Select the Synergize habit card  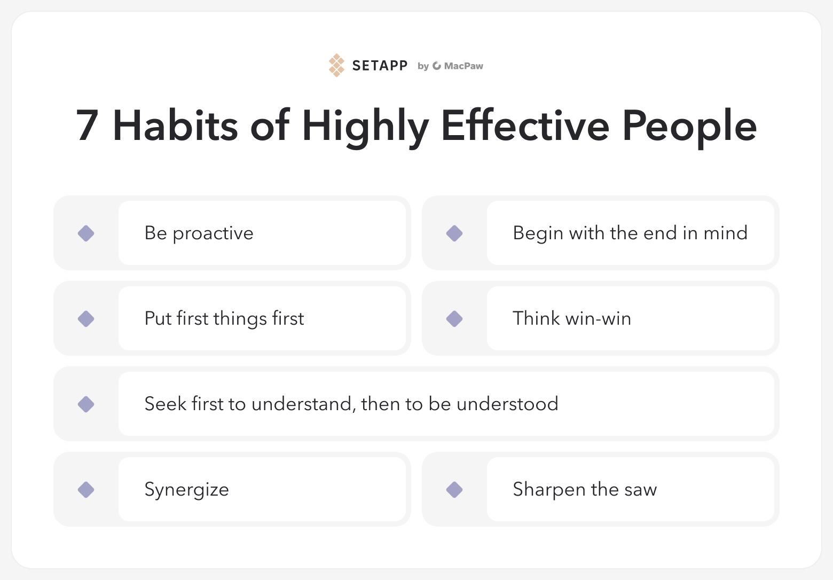pyautogui.click(x=262, y=489)
